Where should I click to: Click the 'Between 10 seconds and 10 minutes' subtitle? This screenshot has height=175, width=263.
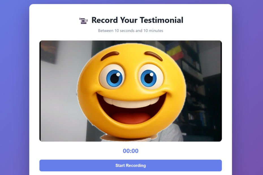(130, 31)
